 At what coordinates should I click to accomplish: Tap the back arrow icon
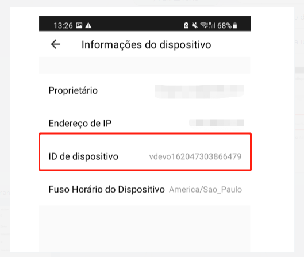click(x=56, y=44)
